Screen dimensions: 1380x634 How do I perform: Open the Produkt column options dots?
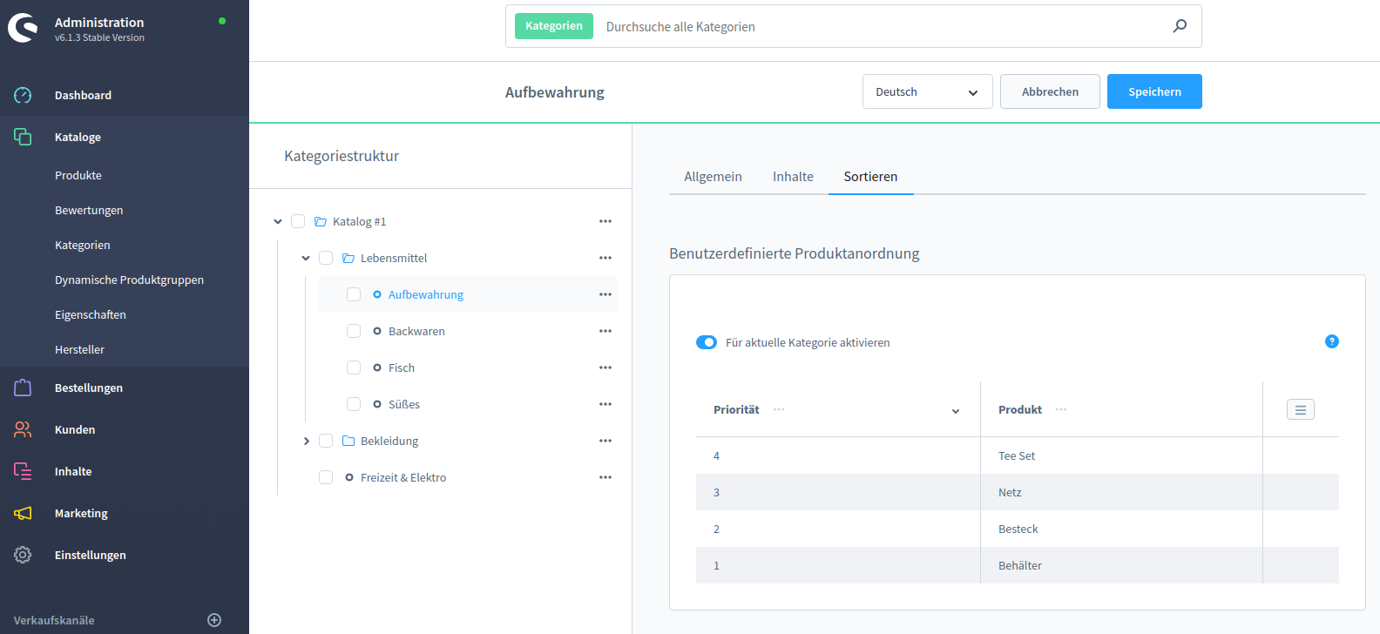tap(1061, 409)
